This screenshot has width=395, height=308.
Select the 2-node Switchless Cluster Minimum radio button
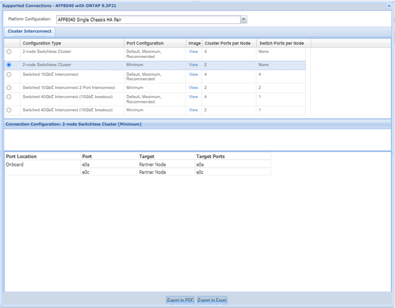(x=9, y=65)
